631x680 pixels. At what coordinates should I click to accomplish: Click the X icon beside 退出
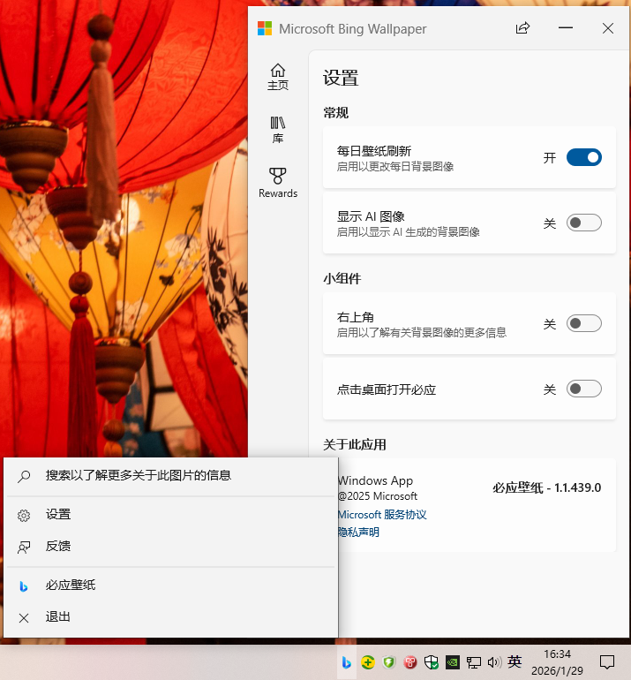(24, 618)
